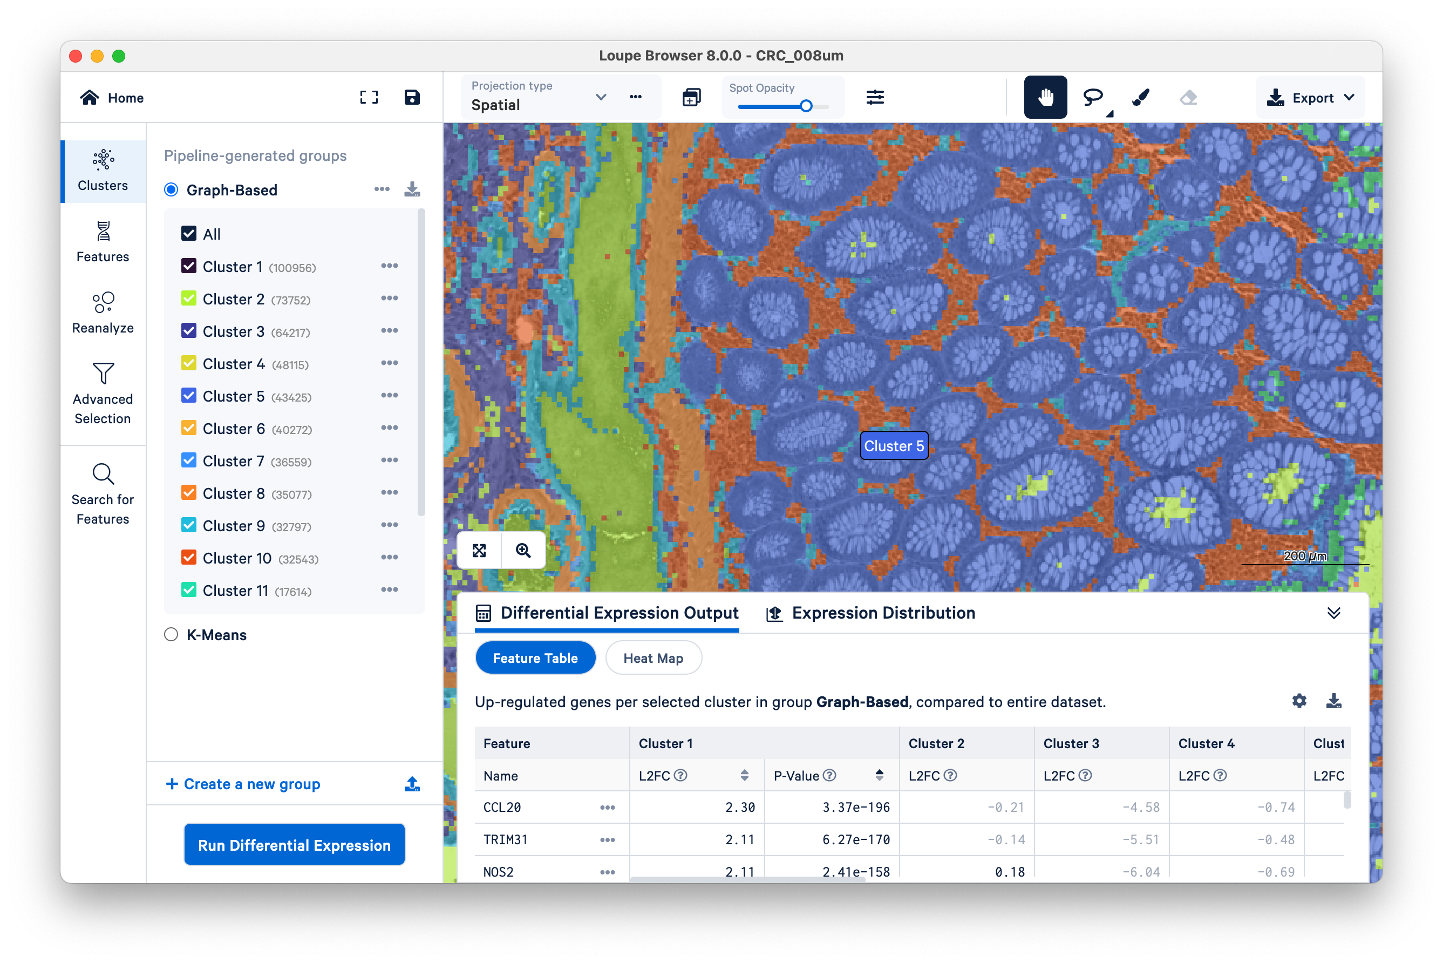Screen dimensions: 1443x963
Task: Select the brush paint tool
Action: (x=1140, y=97)
